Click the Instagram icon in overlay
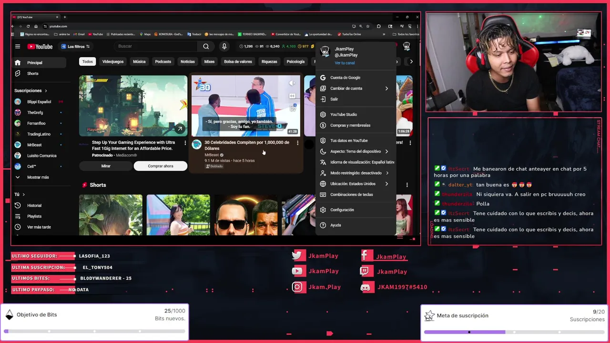The width and height of the screenshot is (610, 343). (297, 287)
